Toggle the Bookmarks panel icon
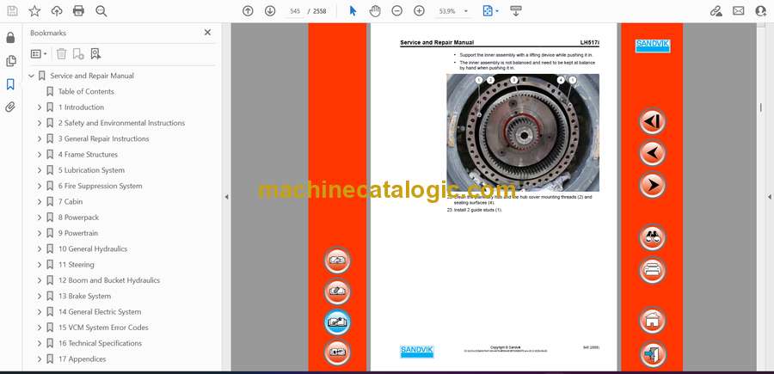The width and height of the screenshot is (774, 374). click(x=10, y=84)
